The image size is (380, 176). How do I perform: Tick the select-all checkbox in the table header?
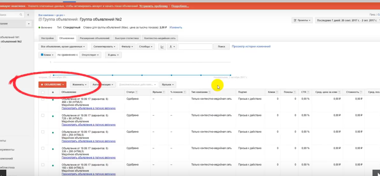(x=43, y=92)
